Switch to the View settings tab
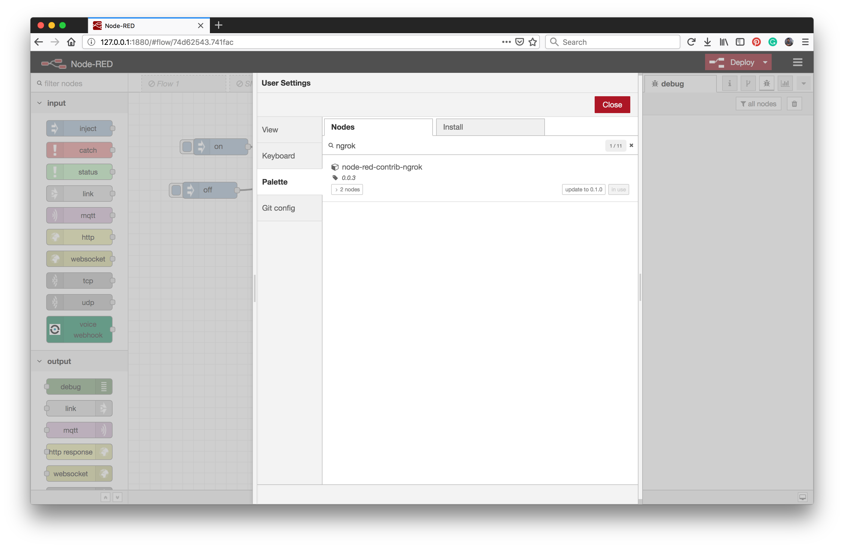The image size is (844, 548). pos(290,130)
